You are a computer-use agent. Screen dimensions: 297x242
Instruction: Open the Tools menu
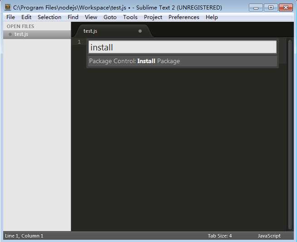[130, 17]
